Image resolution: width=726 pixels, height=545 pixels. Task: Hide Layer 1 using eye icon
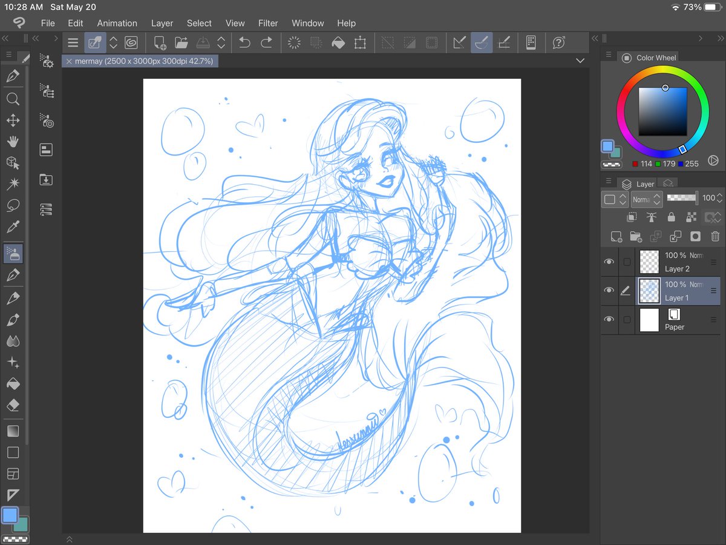pos(609,291)
